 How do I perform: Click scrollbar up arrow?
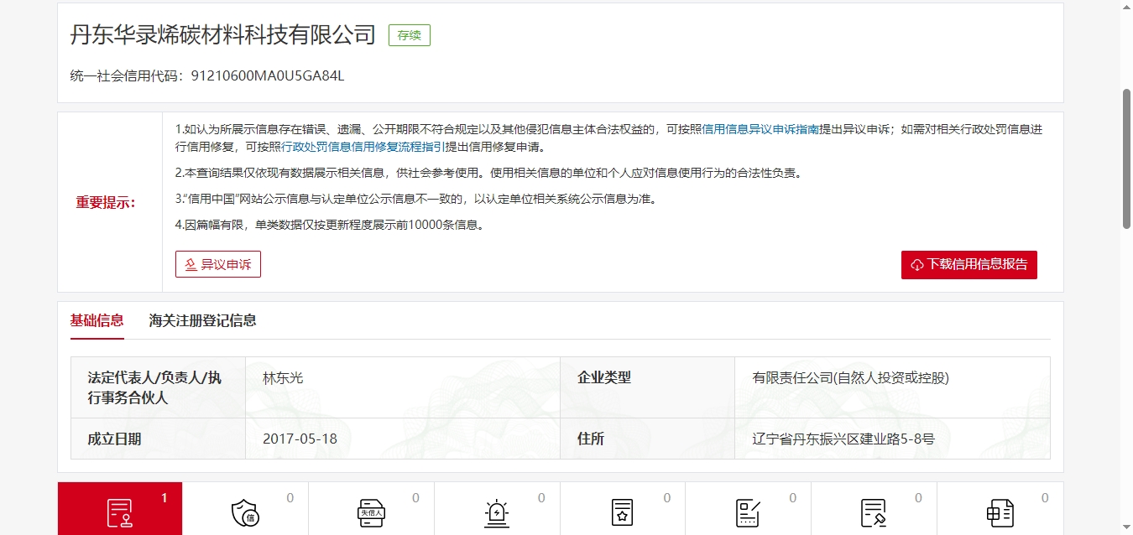1126,7
